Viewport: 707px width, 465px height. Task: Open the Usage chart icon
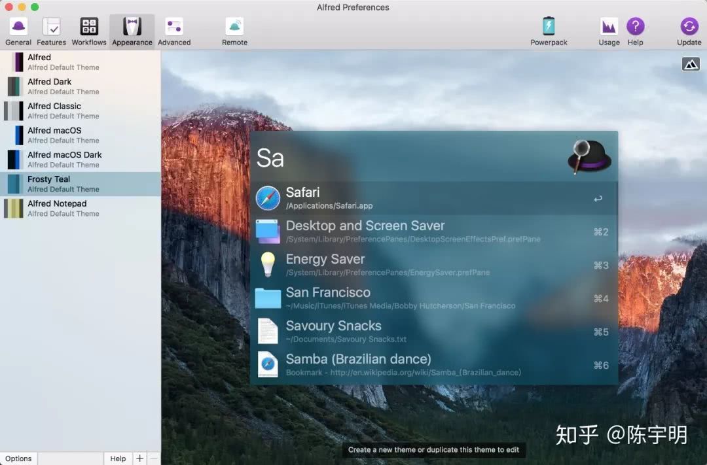tap(609, 26)
